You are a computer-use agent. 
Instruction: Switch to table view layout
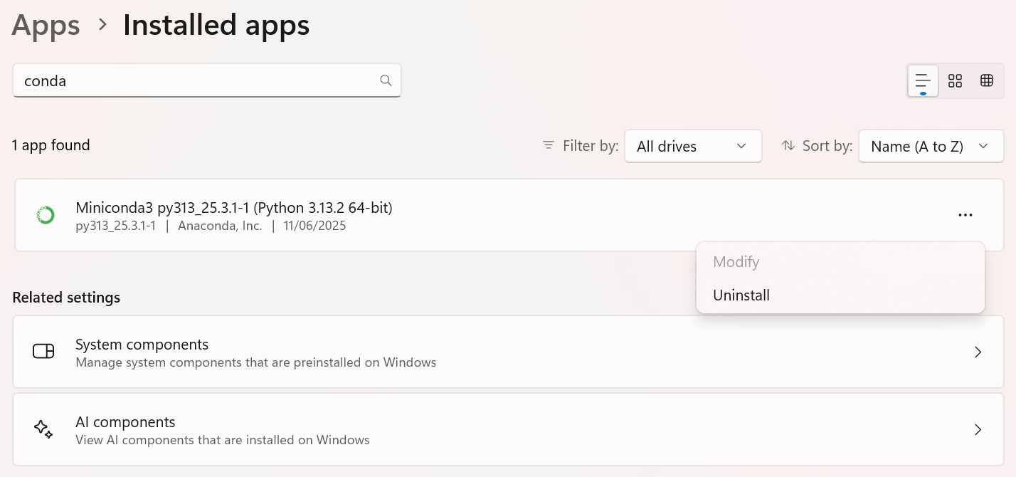click(x=986, y=80)
